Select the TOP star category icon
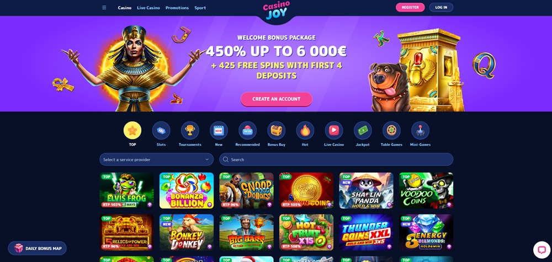The width and height of the screenshot is (552, 262). pyautogui.click(x=132, y=131)
